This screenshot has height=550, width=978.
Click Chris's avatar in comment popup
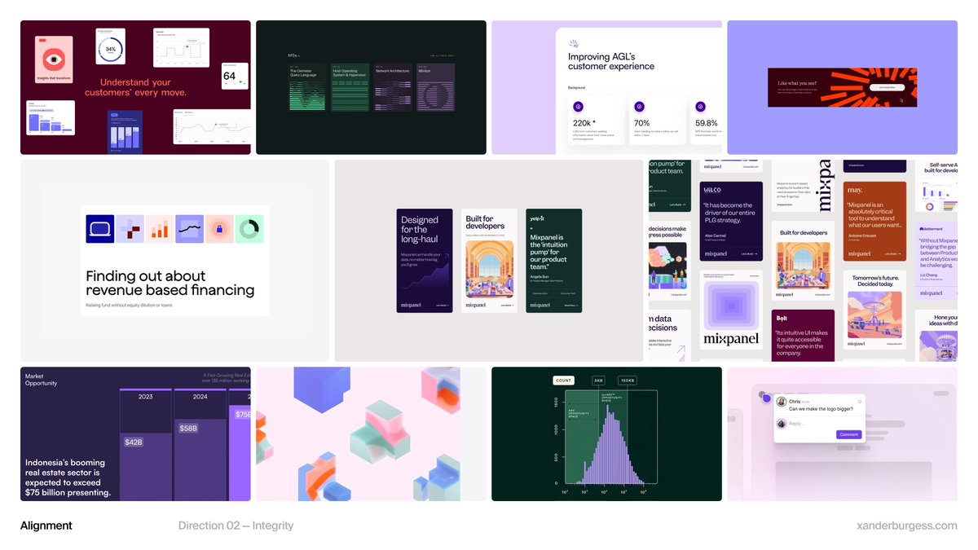782,402
